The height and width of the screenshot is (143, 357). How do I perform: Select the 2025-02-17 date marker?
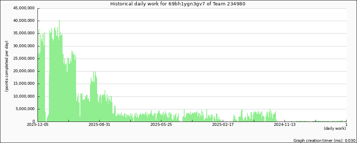coord(223,125)
